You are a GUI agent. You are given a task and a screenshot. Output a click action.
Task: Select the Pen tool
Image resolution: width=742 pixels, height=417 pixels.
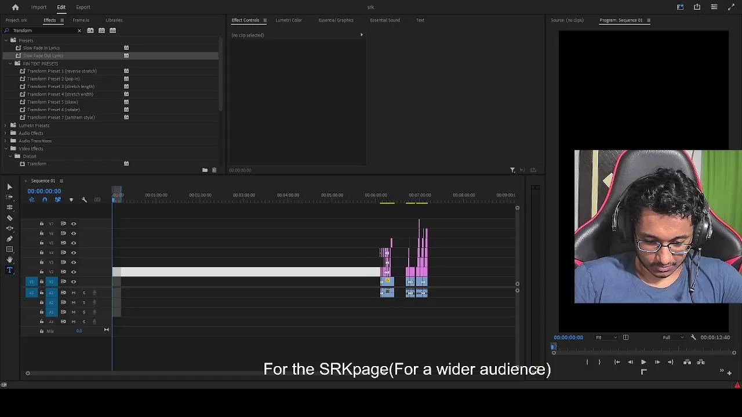pyautogui.click(x=9, y=239)
